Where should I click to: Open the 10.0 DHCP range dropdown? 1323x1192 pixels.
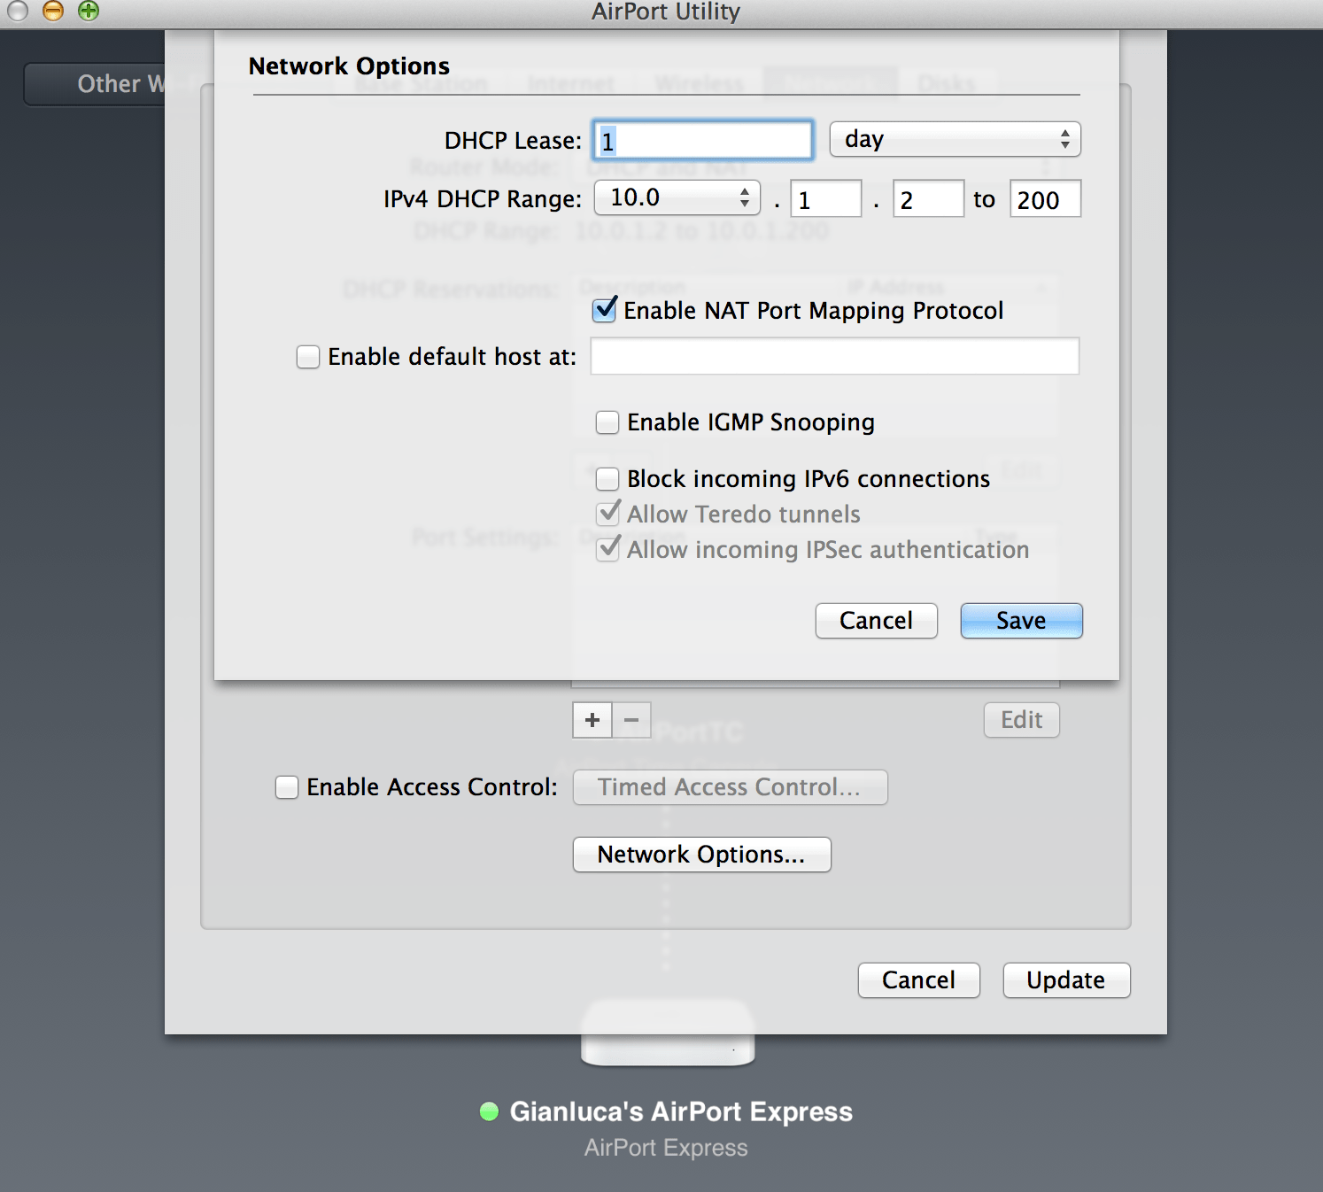(677, 197)
